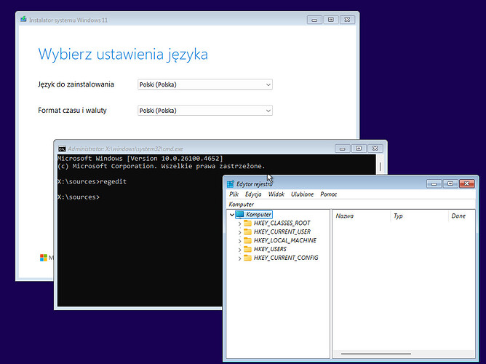
Task: Open the Format czasu i waluty dropdown
Action: coord(205,111)
